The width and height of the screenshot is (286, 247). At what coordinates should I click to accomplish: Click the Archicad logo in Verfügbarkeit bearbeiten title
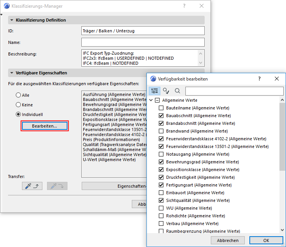coord(153,79)
